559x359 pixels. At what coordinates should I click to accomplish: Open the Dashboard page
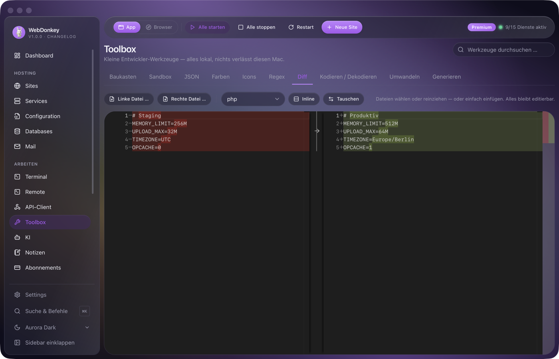[50, 55]
